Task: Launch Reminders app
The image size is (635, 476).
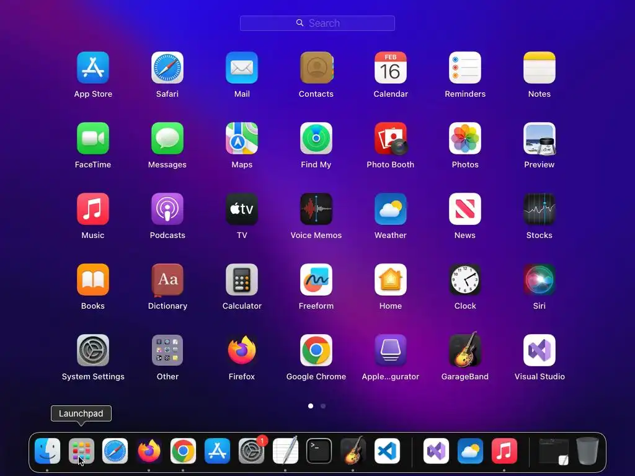Action: (x=465, y=68)
